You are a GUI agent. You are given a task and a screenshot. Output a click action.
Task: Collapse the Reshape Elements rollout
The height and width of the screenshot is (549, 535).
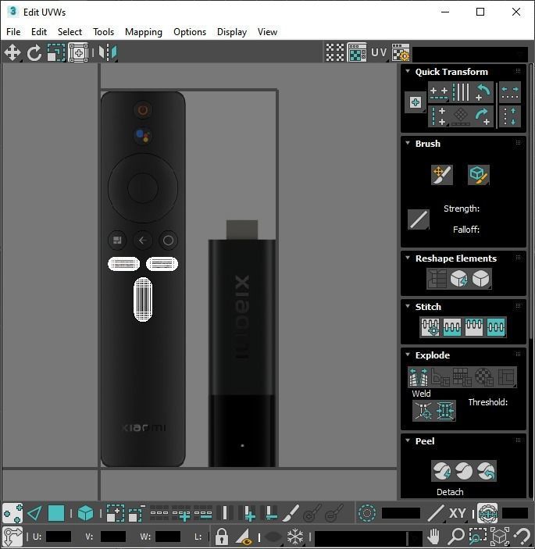tap(408, 258)
